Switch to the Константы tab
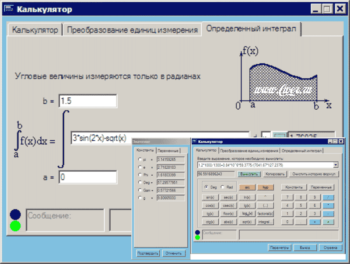The image size is (350, 264). [x=145, y=150]
